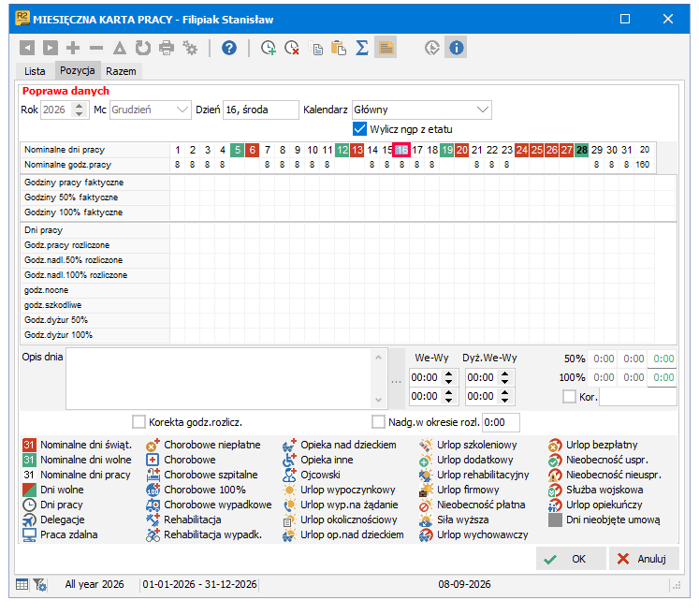The height and width of the screenshot is (615, 699).
Task: Toggle info legend icon
Action: pyautogui.click(x=456, y=48)
